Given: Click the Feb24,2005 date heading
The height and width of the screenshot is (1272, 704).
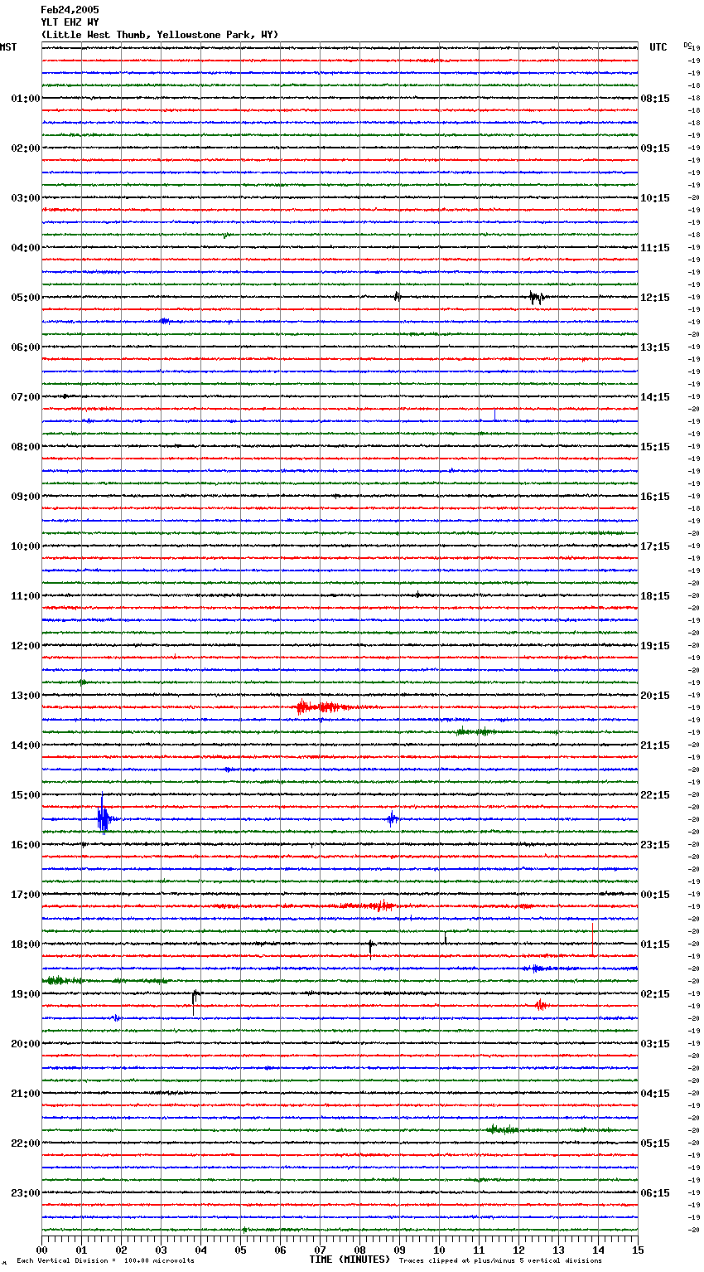Looking at the screenshot, I should 70,10.
